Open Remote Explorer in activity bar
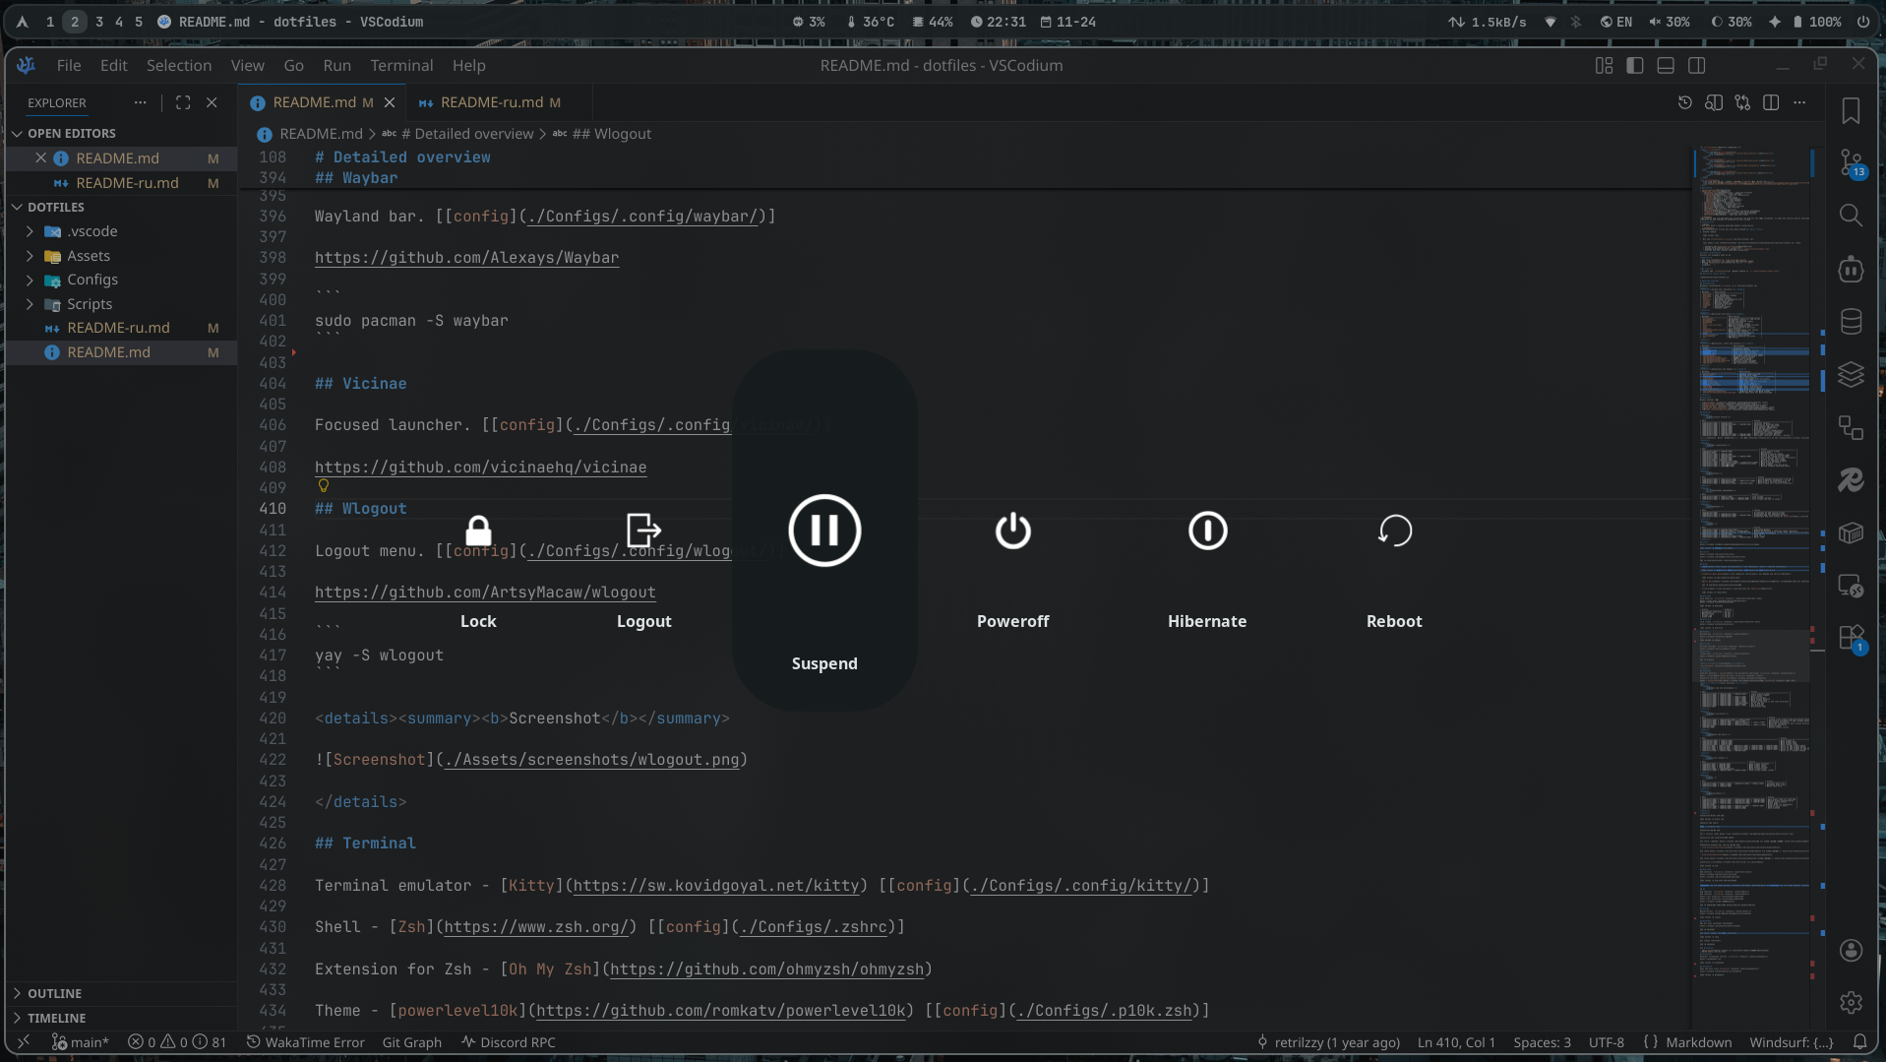 [x=1851, y=587]
